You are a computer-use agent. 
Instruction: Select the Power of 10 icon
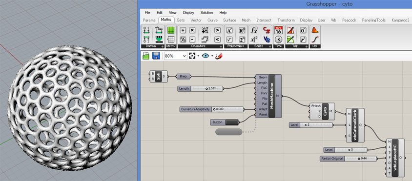(242, 30)
